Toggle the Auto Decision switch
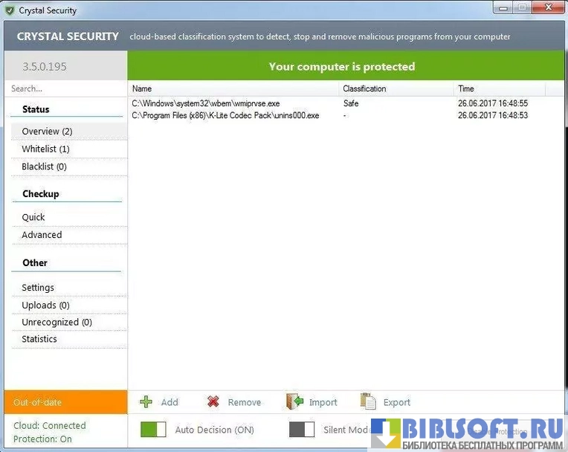The width and height of the screenshot is (568, 452). (153, 430)
